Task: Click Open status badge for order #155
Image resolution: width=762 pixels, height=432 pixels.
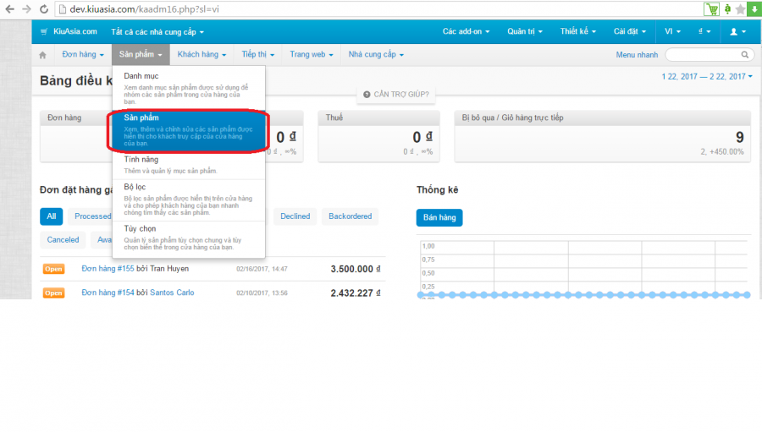Action: [53, 269]
